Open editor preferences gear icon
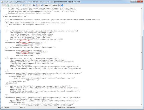Screen dimensions: 144x110 coord(59,5)
